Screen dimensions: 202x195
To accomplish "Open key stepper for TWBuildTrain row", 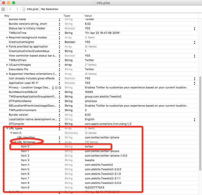I will pos(59,60).
